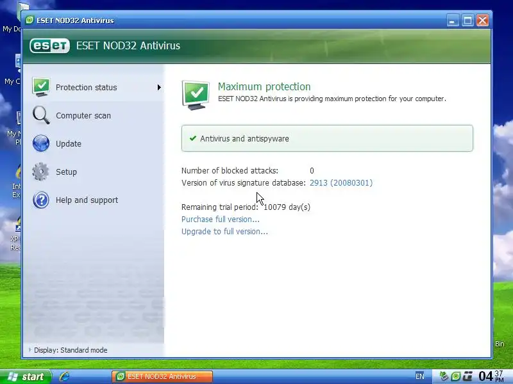513x384 pixels.
Task: Minimize the ESET NOD32 Antivirus window
Action: click(x=453, y=20)
